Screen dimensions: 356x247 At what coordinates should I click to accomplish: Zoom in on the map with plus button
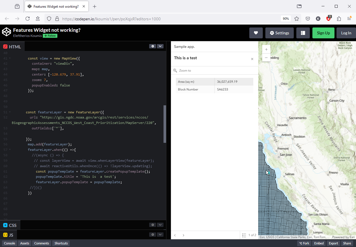pos(266,49)
